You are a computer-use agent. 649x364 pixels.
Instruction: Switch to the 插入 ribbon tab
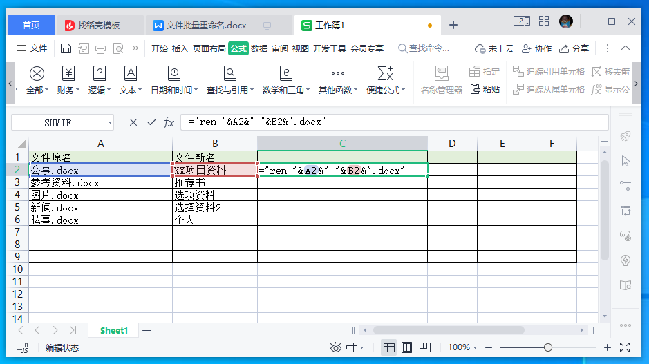(x=180, y=49)
